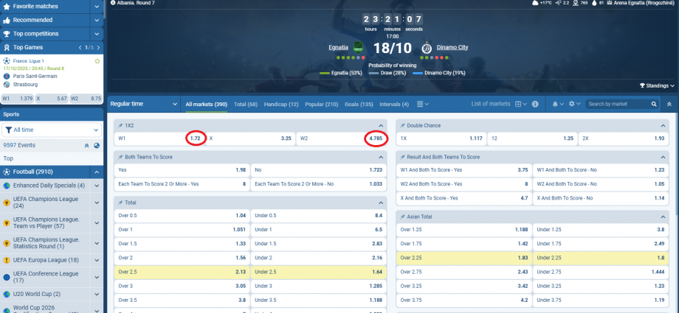Image resolution: width=679 pixels, height=313 pixels.
Task: Click the globe icon next to 9597 Events
Action: 97,146
